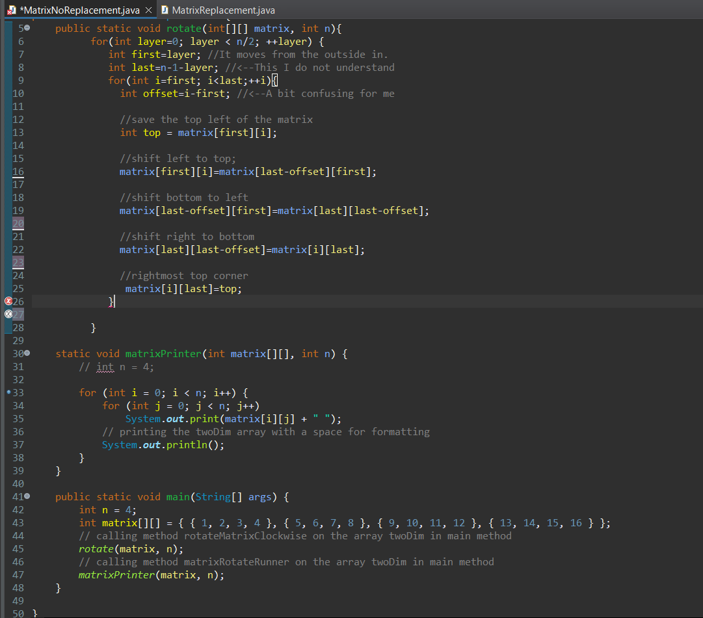
Task: Click 'matrix[last-offset][first]' assignment on line 19
Action: click(274, 211)
